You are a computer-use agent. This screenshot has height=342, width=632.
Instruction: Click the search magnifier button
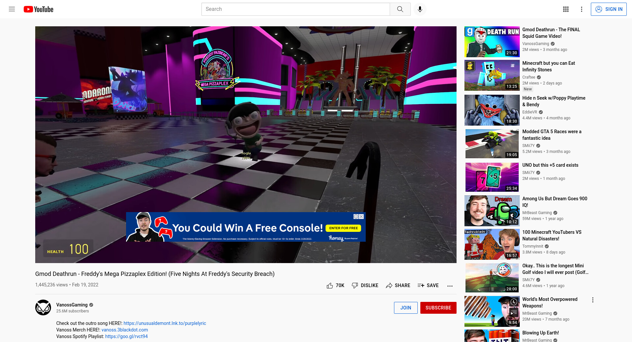click(x=400, y=9)
